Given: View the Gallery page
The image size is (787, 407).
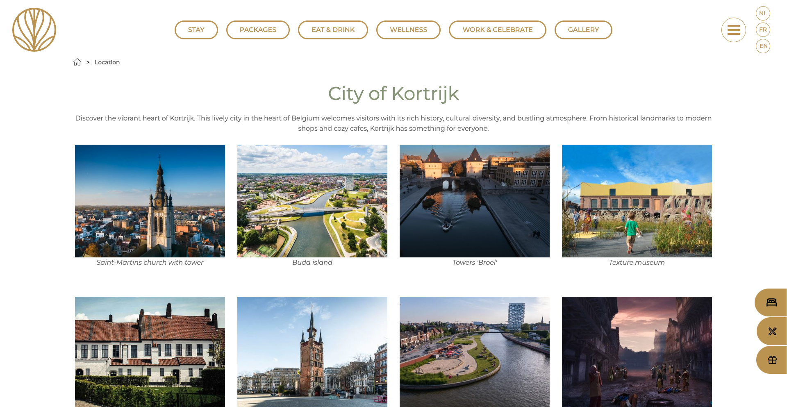Looking at the screenshot, I should tap(583, 30).
